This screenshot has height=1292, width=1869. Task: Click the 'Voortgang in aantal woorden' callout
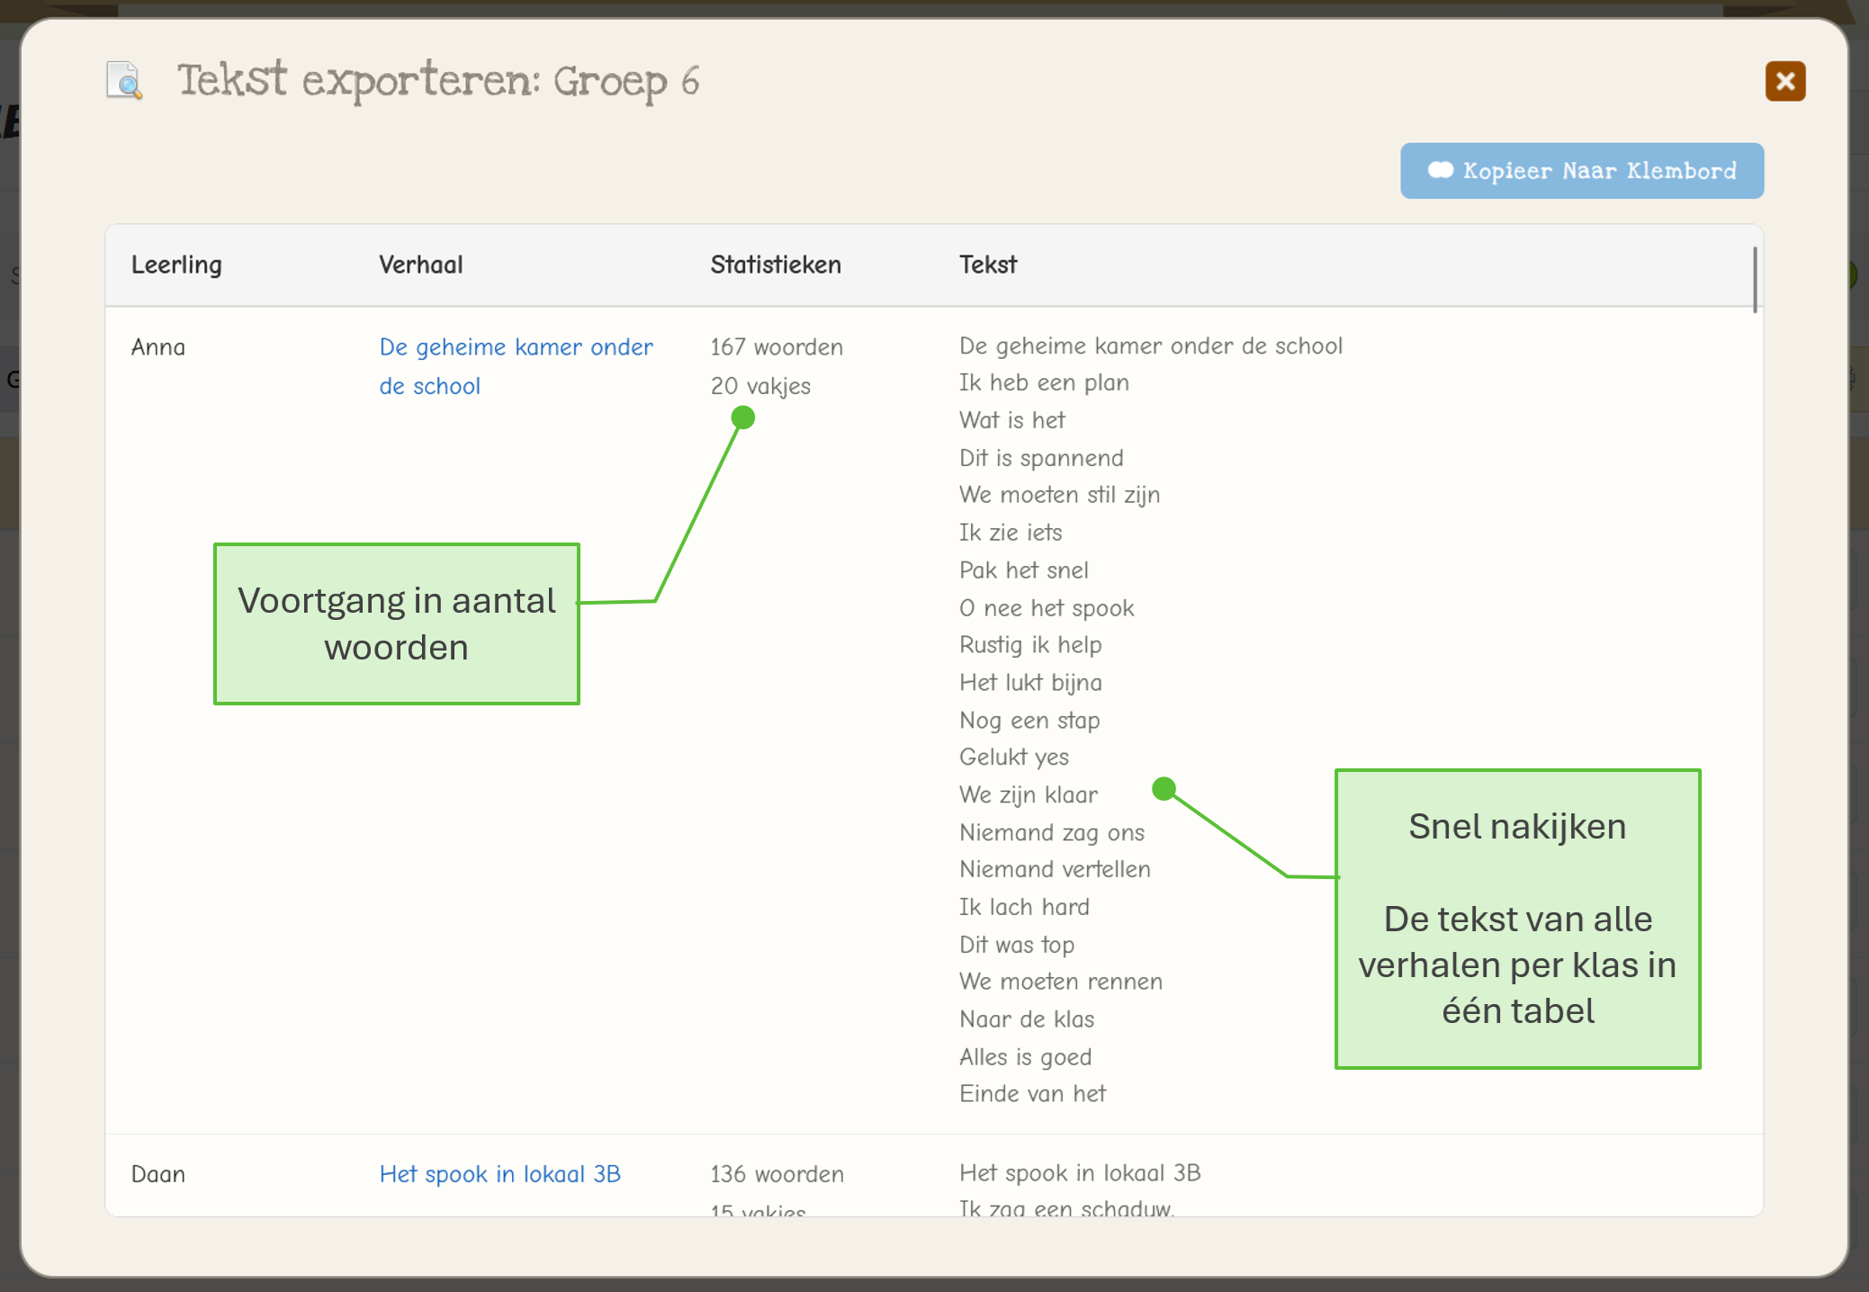click(x=397, y=624)
